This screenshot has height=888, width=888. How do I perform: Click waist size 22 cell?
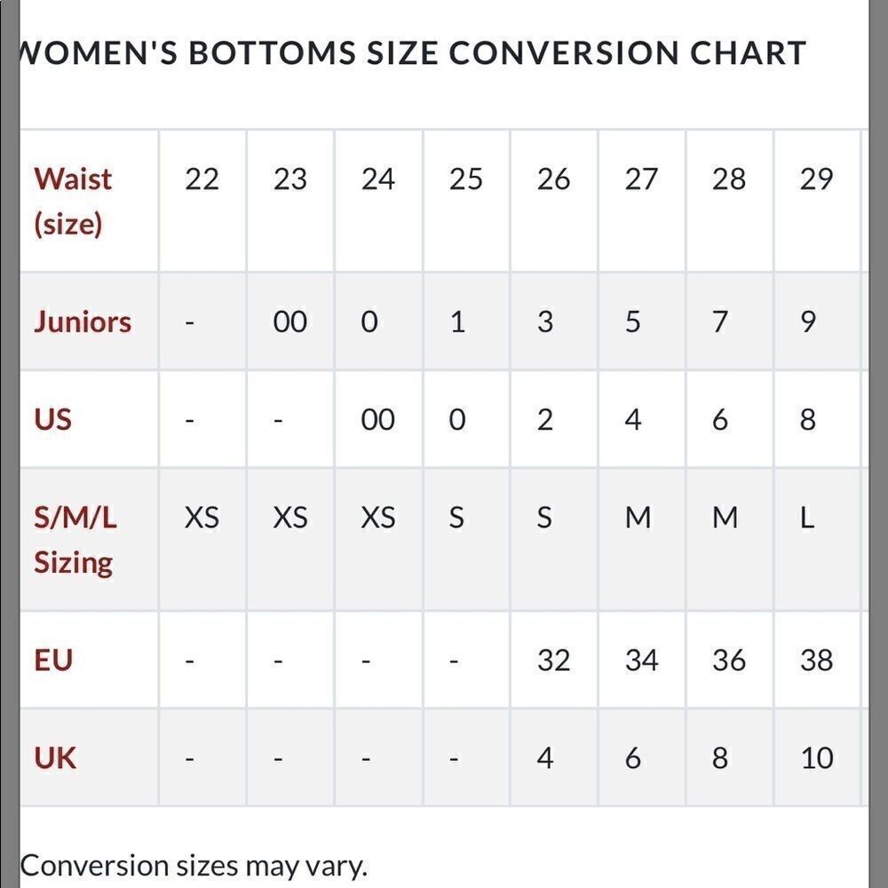point(202,201)
